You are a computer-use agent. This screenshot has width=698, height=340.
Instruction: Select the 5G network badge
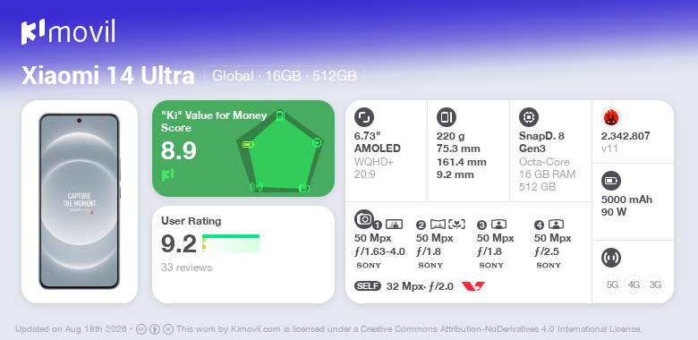pyautogui.click(x=612, y=285)
